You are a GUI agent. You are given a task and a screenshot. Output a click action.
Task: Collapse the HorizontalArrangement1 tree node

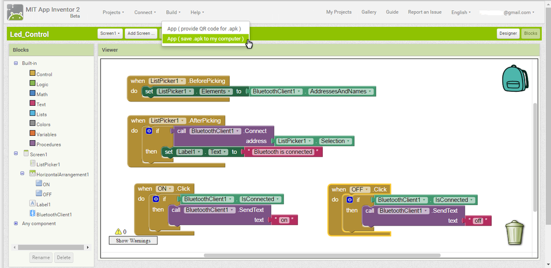pos(22,173)
